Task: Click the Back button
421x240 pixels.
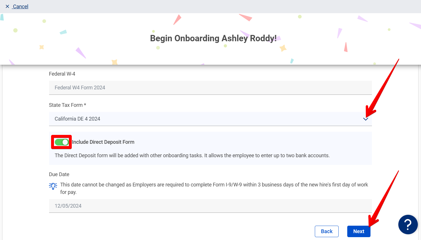Action: click(327, 231)
